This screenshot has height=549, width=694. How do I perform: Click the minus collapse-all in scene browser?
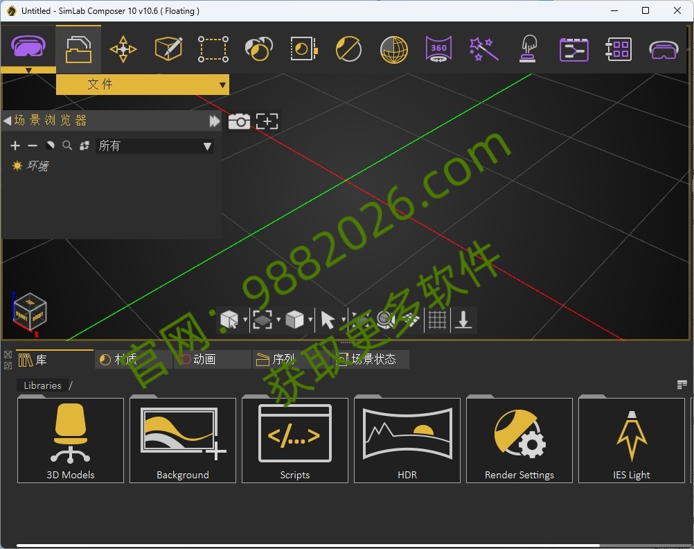(33, 146)
